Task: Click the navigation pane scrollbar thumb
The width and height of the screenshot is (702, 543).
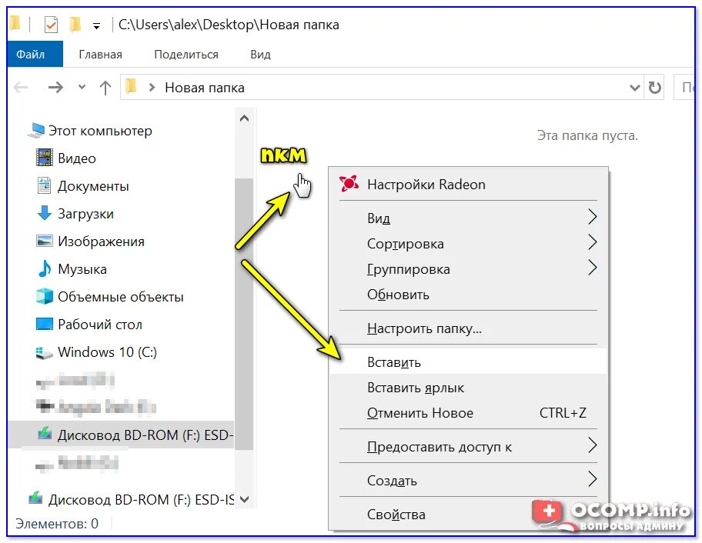Action: point(244,313)
